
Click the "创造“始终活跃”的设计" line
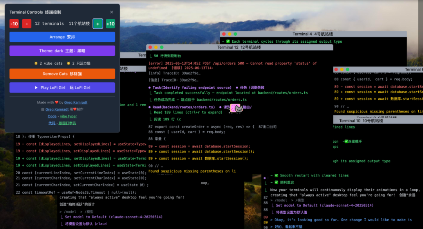click(77, 204)
